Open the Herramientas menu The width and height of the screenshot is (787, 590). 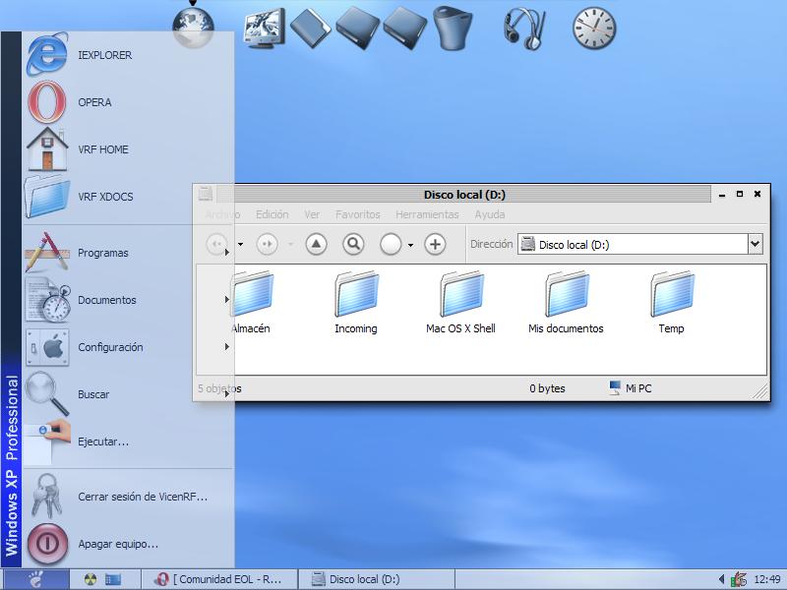(x=427, y=214)
